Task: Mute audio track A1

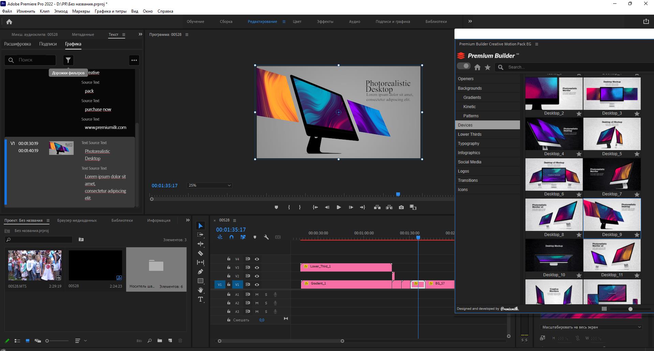Action: pos(257,294)
